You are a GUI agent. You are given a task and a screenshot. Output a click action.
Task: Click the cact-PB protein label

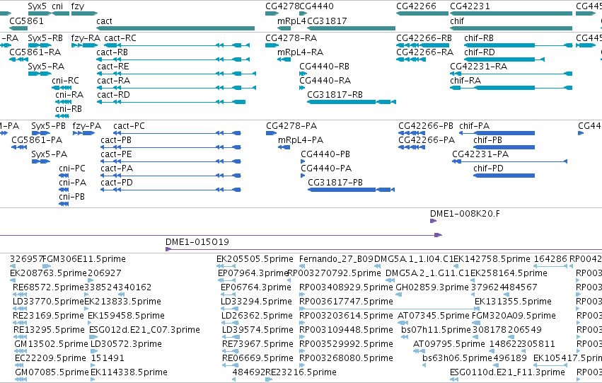pos(116,140)
